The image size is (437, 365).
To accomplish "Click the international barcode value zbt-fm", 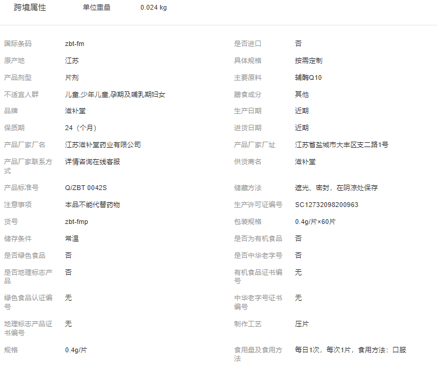I will pos(74,44).
